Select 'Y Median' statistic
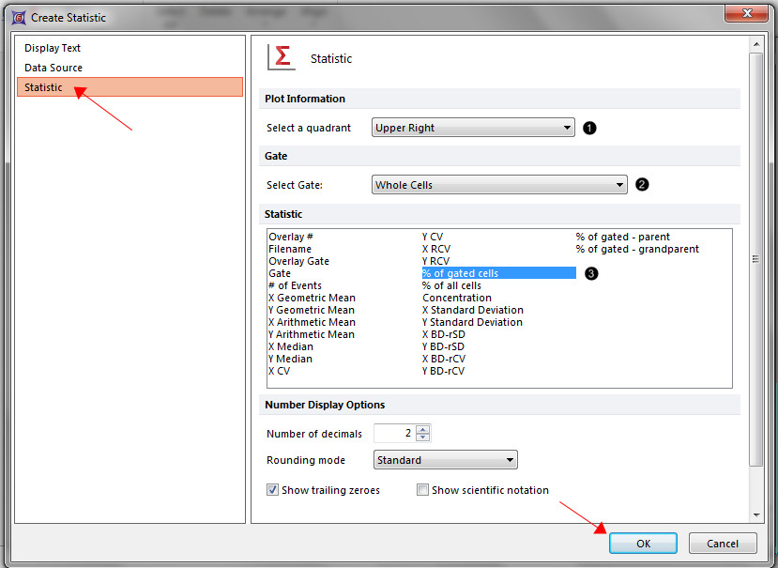 pyautogui.click(x=290, y=359)
